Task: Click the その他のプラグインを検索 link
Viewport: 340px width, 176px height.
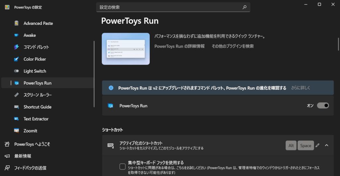Action: pyautogui.click(x=232, y=46)
